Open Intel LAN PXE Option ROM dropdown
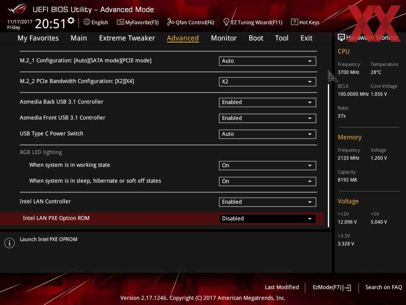This screenshot has height=305, width=406. (x=267, y=219)
